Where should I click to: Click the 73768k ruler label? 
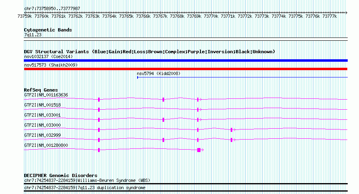coord(177,16)
